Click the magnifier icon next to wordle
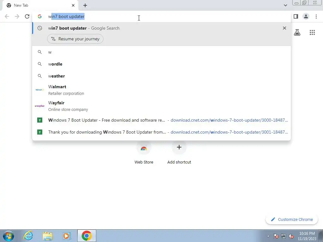 coord(39,64)
